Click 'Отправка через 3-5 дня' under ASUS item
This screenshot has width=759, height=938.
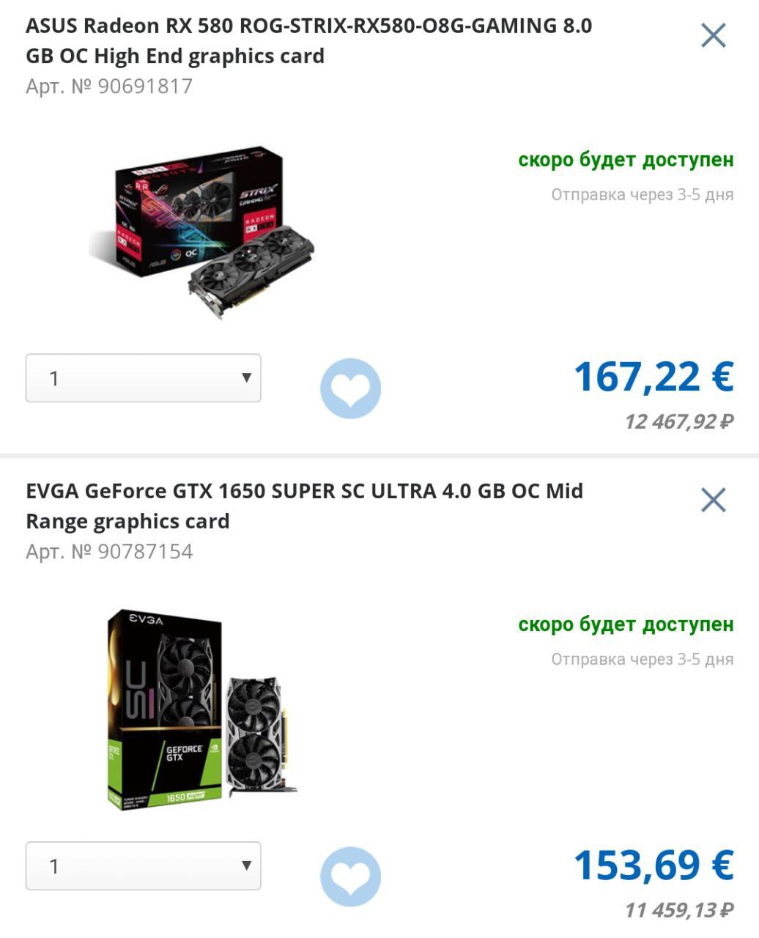(x=643, y=195)
